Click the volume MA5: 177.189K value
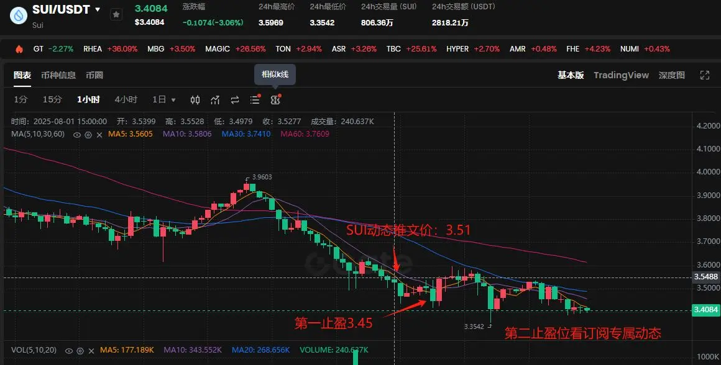This screenshot has width=721, height=365. (127, 350)
